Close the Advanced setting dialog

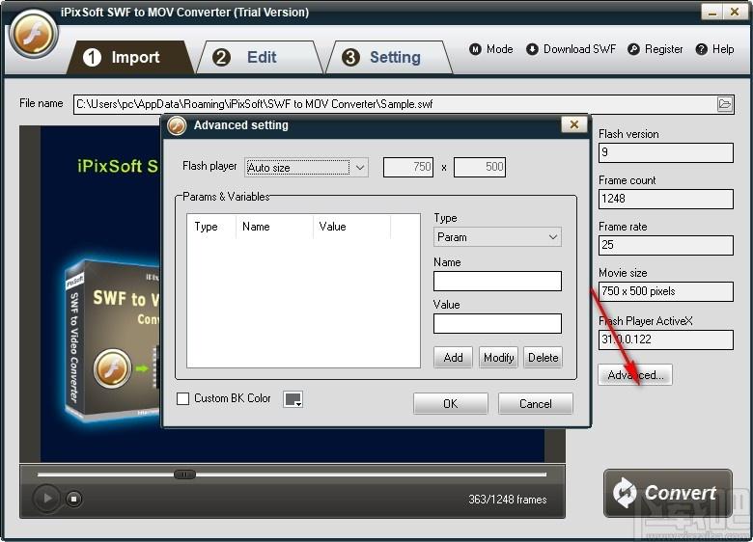pos(573,124)
